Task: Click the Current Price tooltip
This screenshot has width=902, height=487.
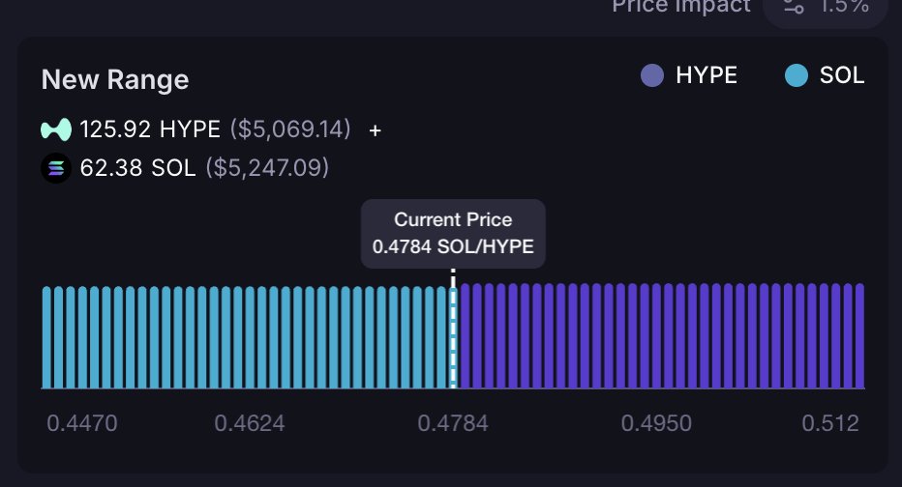Action: (453, 233)
